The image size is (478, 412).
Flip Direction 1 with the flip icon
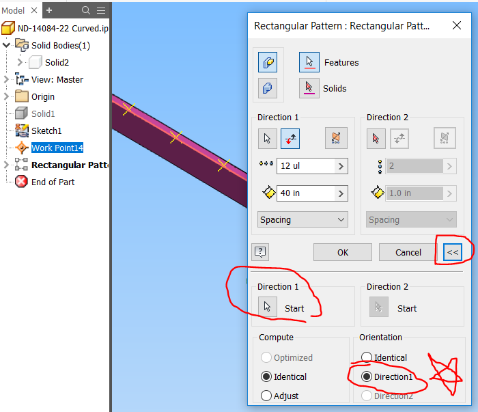(290, 139)
